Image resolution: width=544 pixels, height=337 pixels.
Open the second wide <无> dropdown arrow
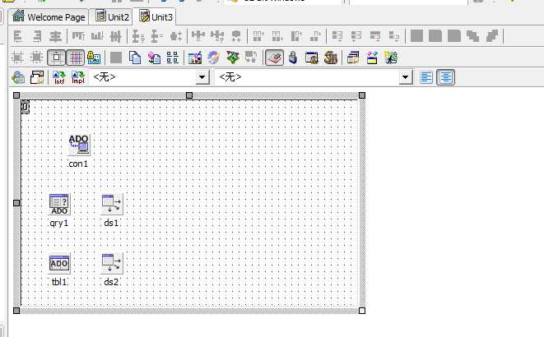click(x=405, y=77)
